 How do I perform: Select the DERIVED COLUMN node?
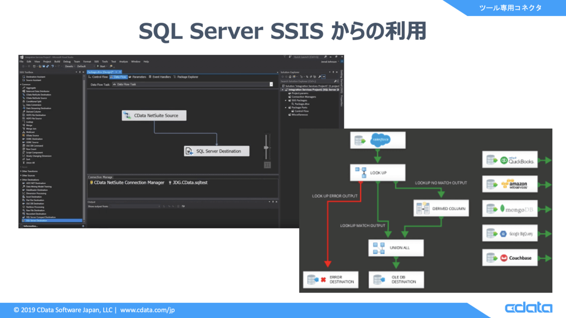point(441,209)
